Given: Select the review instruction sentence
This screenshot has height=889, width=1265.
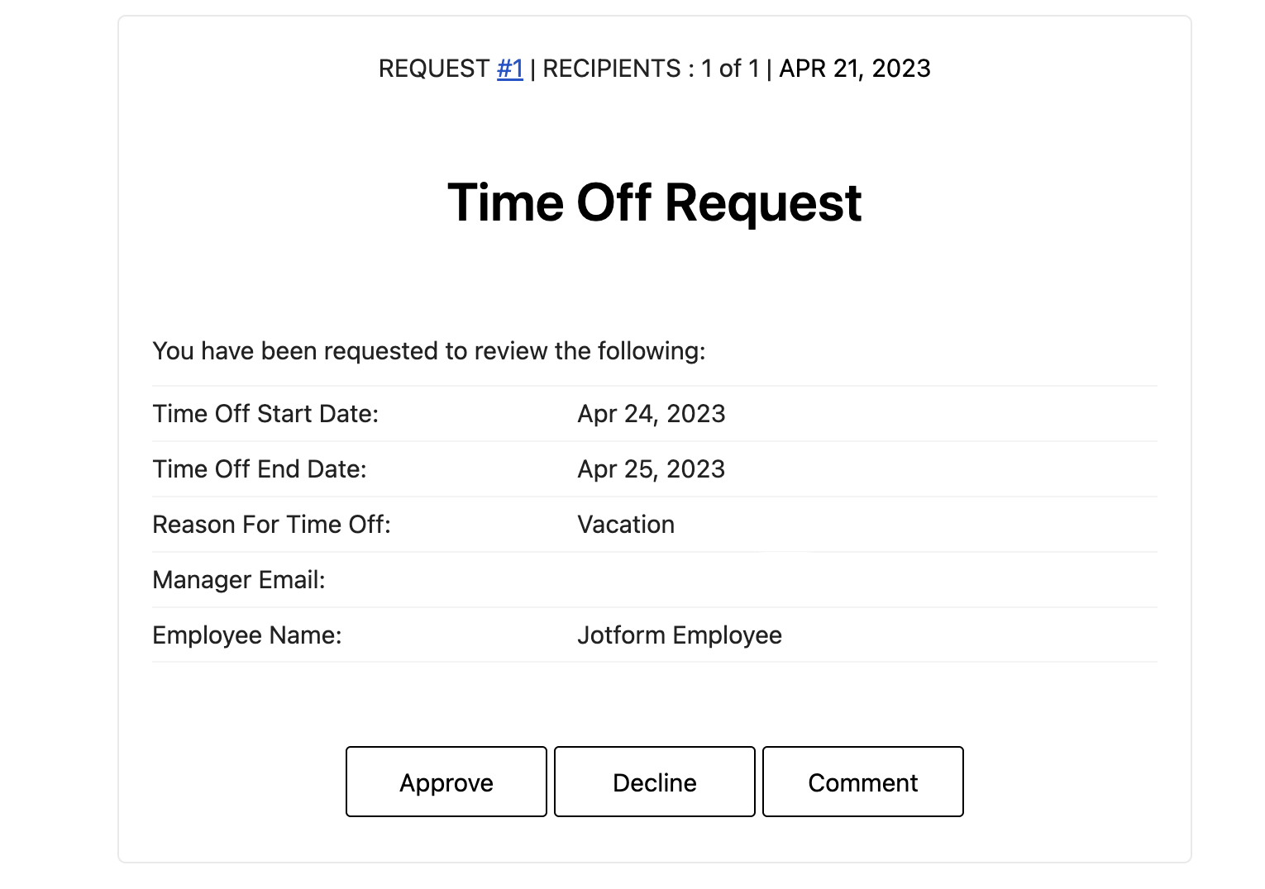Looking at the screenshot, I should 428,351.
